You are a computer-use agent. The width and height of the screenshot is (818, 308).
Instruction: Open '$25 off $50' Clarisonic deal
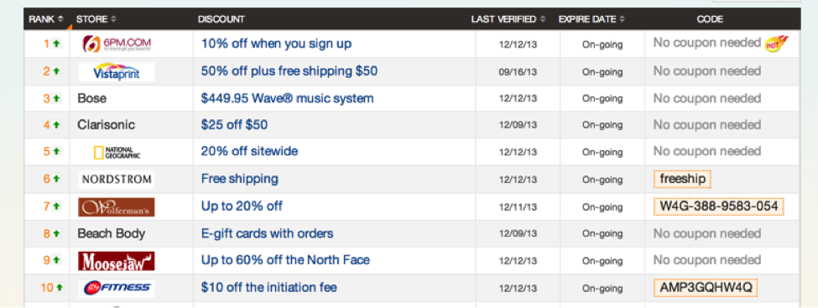(234, 125)
